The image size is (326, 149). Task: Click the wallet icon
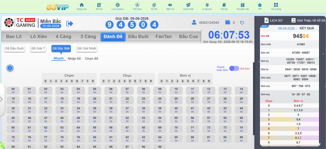[x=228, y=22]
